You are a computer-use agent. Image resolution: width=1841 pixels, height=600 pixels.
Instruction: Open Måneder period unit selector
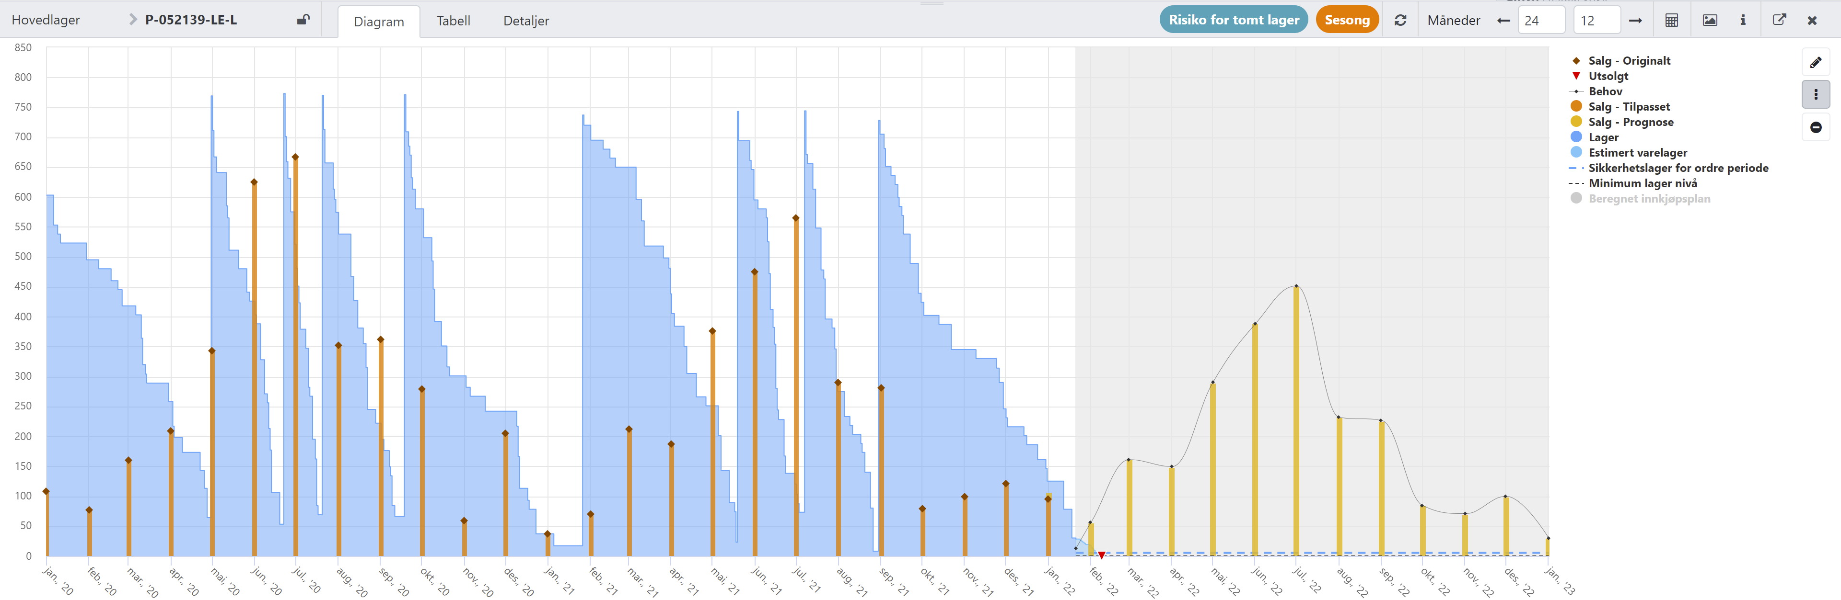[1453, 20]
